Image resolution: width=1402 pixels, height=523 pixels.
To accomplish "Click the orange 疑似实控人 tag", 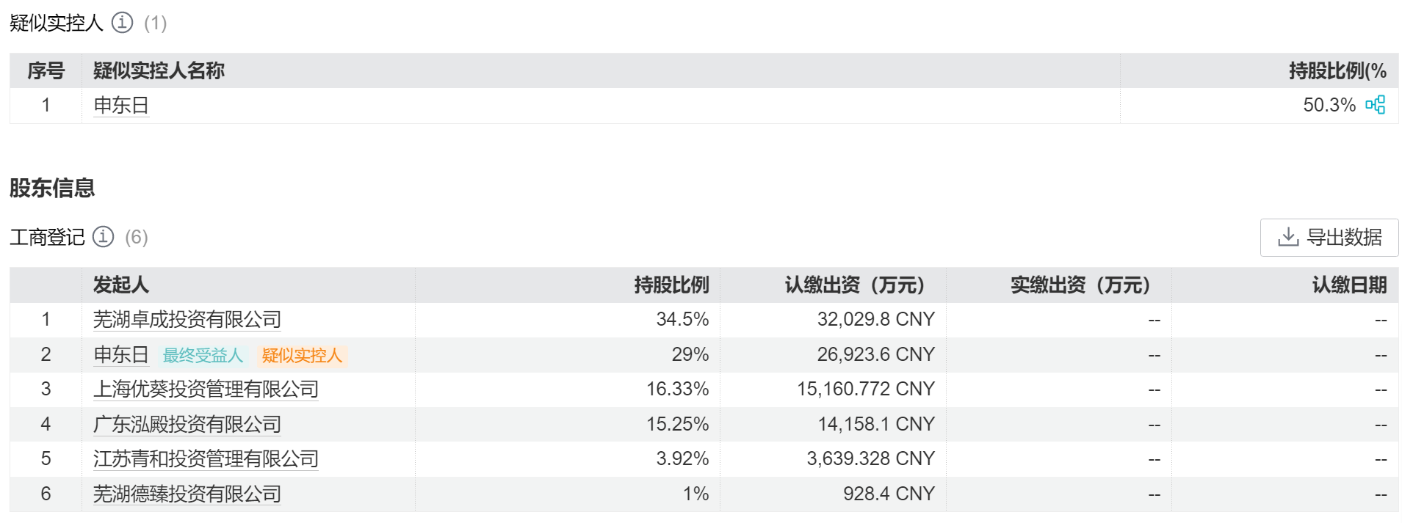I will coord(302,356).
